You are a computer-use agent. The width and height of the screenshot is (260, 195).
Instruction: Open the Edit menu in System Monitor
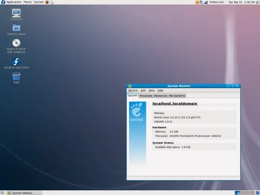[x=143, y=91]
